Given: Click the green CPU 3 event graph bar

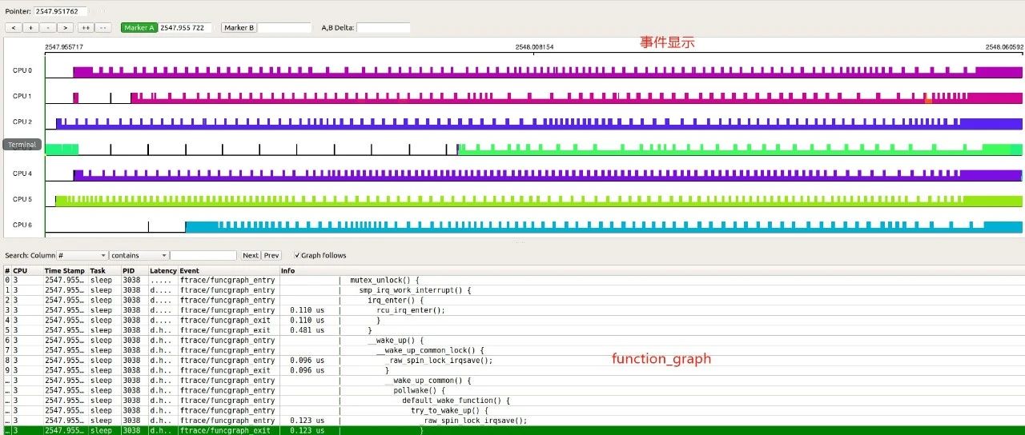Looking at the screenshot, I should pyautogui.click(x=740, y=150).
